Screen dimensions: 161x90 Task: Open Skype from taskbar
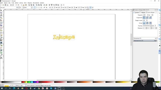point(51,88)
